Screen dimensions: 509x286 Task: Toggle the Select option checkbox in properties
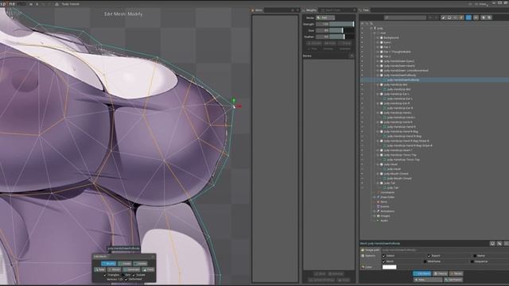pos(384,256)
